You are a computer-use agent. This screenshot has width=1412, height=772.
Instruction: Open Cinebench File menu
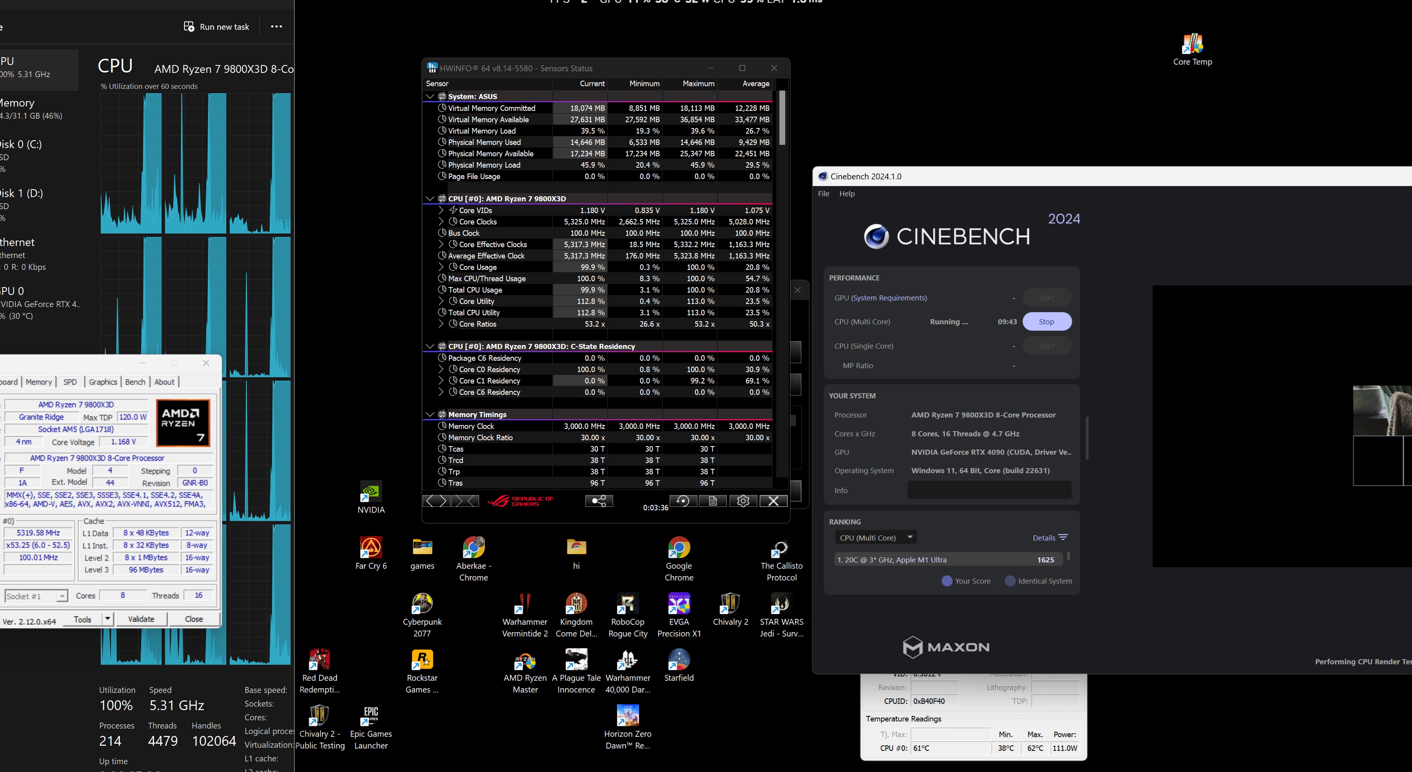(x=823, y=194)
